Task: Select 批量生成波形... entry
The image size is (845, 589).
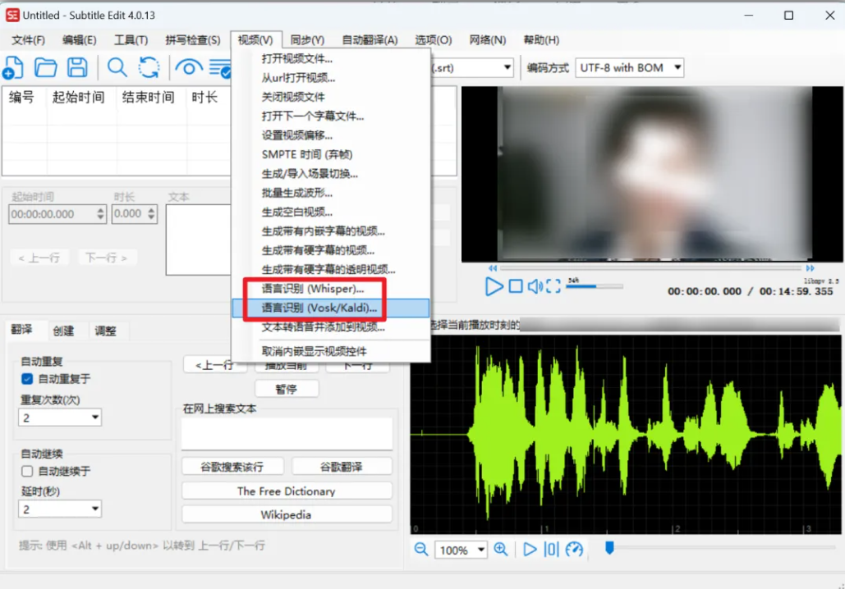Action: (x=331, y=193)
